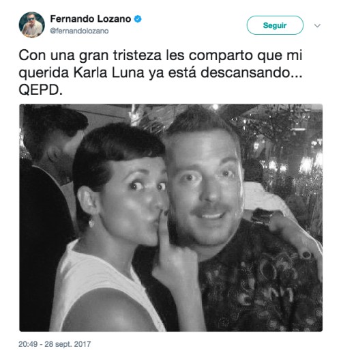Viewport: 341px width, 355px height.
Task: Open the 20:49 - 28 sept. 2017 timestamp
Action: [x=55, y=344]
